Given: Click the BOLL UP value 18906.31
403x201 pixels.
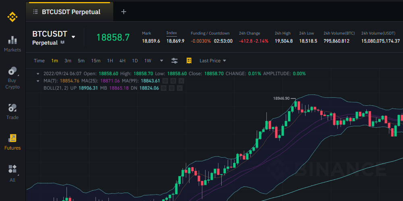Looking at the screenshot, I should coord(88,88).
